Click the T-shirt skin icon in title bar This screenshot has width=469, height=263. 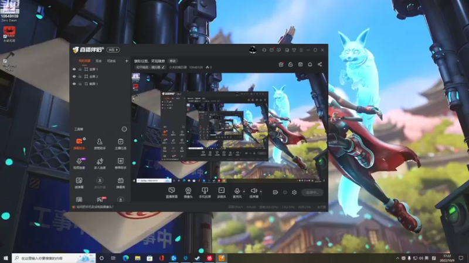point(294,50)
